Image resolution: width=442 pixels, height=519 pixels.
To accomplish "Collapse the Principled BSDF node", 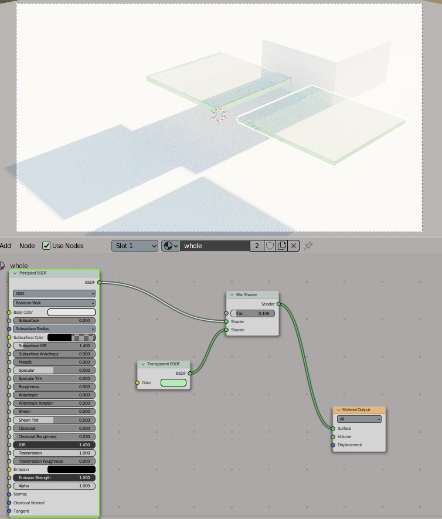I will point(15,273).
